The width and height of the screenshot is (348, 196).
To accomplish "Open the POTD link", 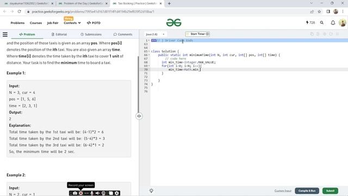I will click(94, 23).
